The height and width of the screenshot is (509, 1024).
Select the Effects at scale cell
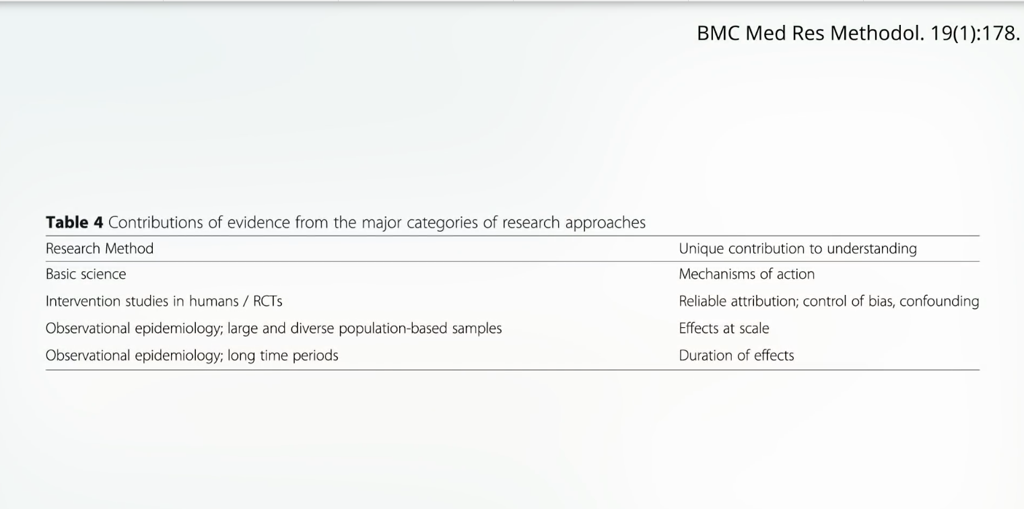[x=724, y=329]
